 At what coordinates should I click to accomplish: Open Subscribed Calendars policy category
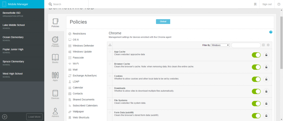click(x=85, y=105)
